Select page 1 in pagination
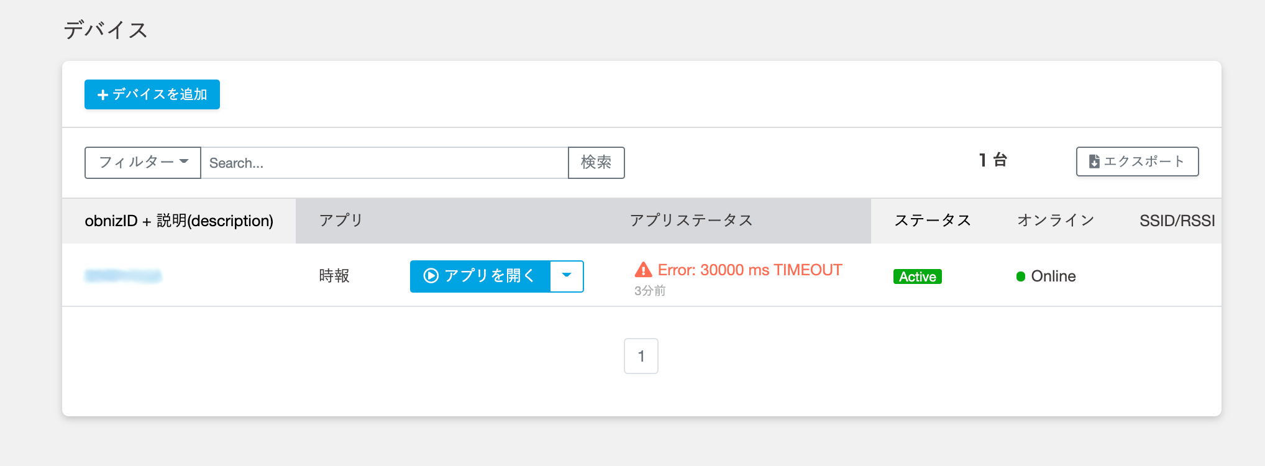 click(x=641, y=355)
